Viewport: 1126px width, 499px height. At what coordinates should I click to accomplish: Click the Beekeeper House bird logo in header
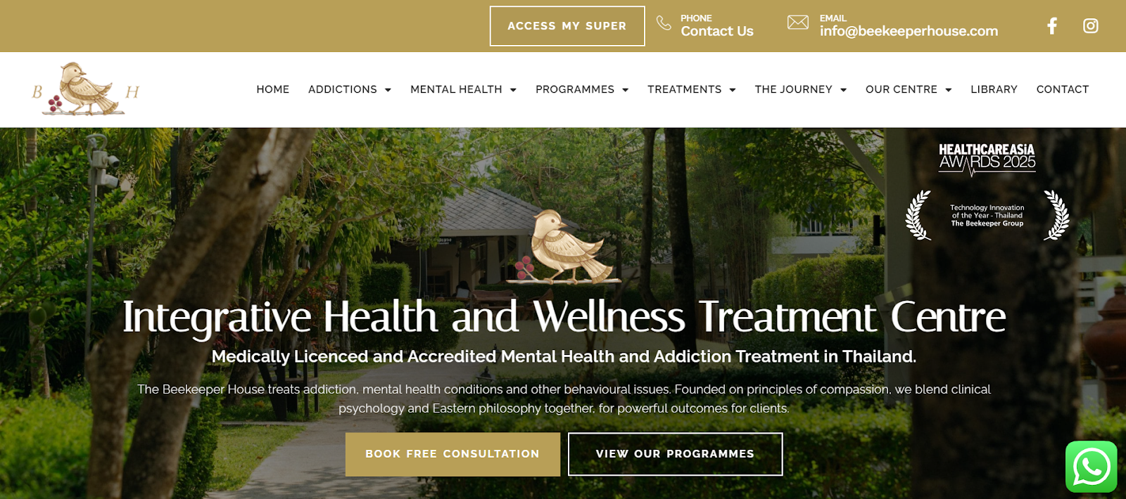[86, 89]
